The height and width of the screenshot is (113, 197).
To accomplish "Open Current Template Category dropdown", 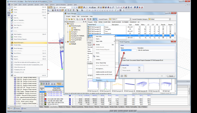I will pyautogui.click(x=170, y=19).
